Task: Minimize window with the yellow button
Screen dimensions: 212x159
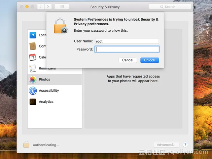Action: pyautogui.click(x=27, y=7)
